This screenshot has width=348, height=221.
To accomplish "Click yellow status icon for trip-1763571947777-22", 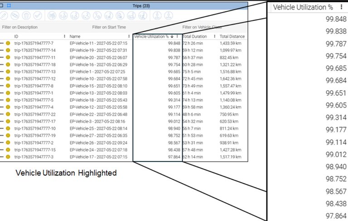I will click(8, 114).
